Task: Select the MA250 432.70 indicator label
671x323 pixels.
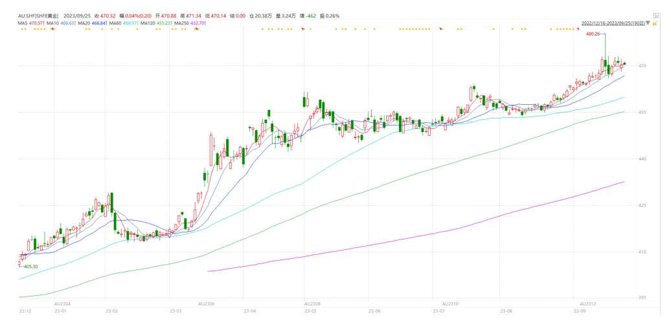Action: click(190, 23)
